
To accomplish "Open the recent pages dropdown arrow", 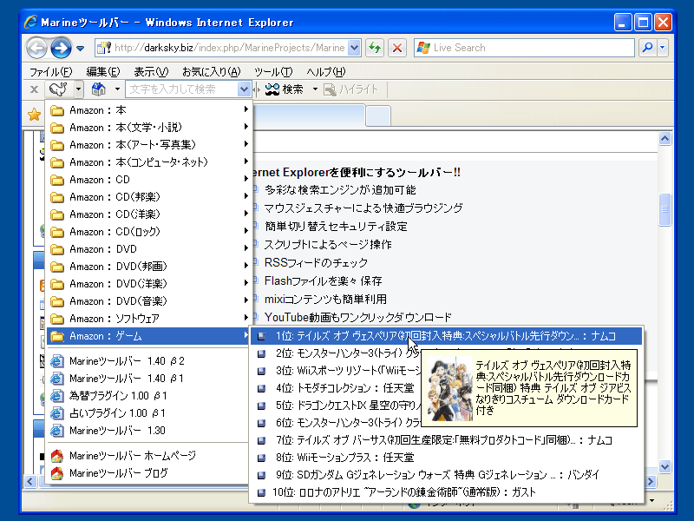I will [x=80, y=48].
